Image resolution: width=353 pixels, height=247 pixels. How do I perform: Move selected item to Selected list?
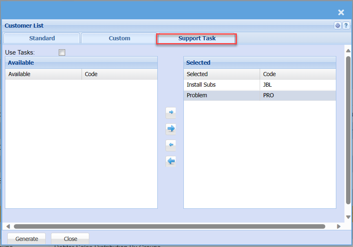pos(171,113)
